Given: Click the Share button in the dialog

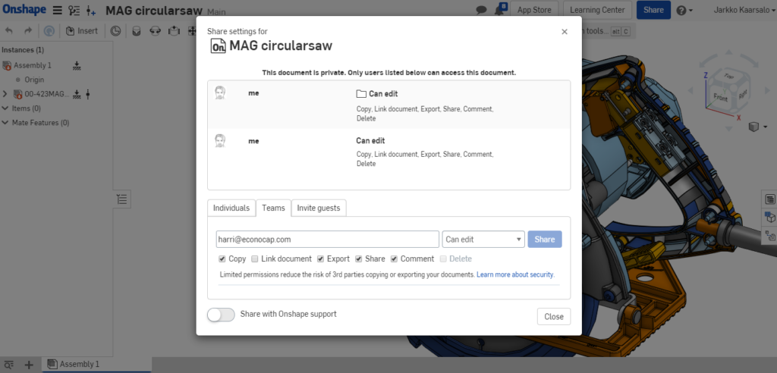Looking at the screenshot, I should click(545, 240).
